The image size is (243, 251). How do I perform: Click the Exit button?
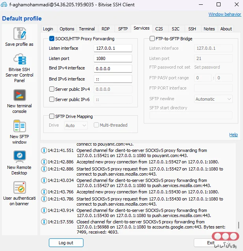[211, 243]
